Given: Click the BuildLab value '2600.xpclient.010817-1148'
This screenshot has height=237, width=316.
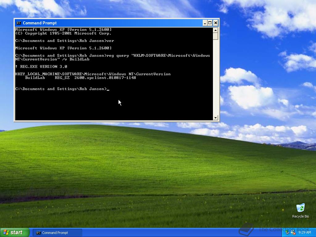Looking at the screenshot, I should pos(105,78).
